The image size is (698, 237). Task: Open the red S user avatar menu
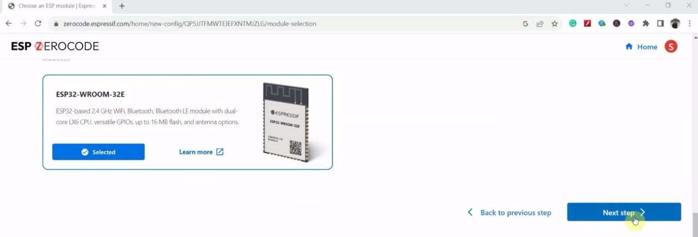[671, 46]
